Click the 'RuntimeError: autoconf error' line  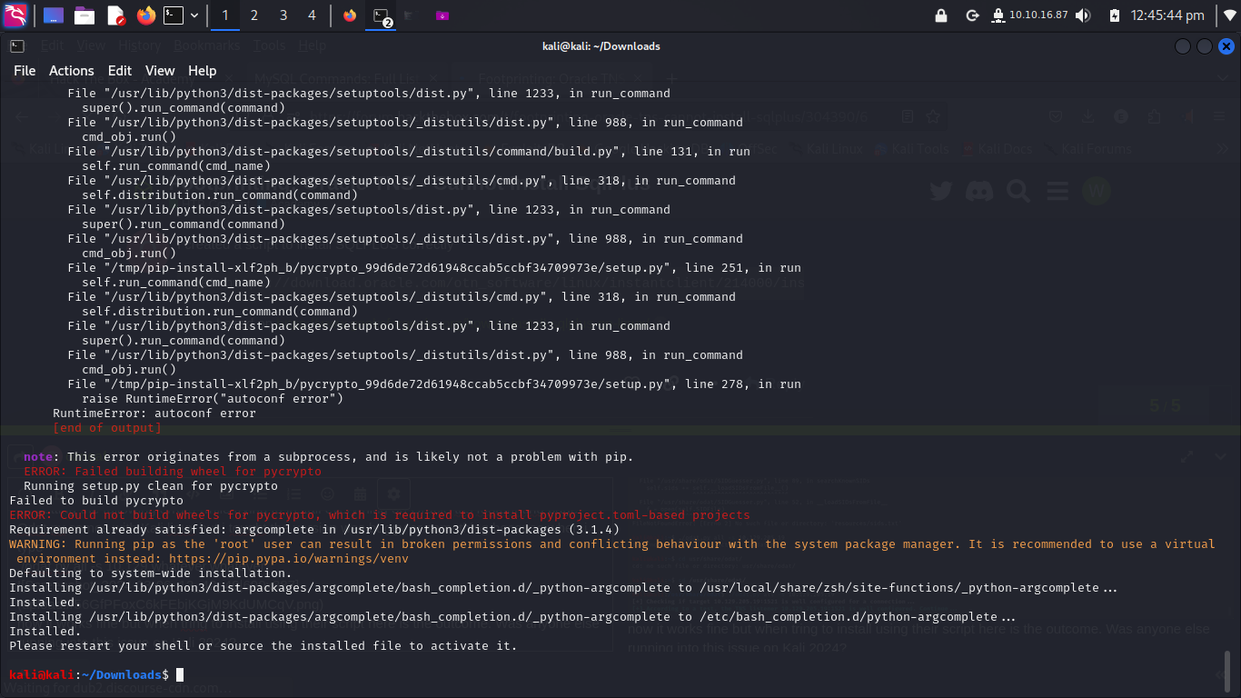pyautogui.click(x=154, y=414)
